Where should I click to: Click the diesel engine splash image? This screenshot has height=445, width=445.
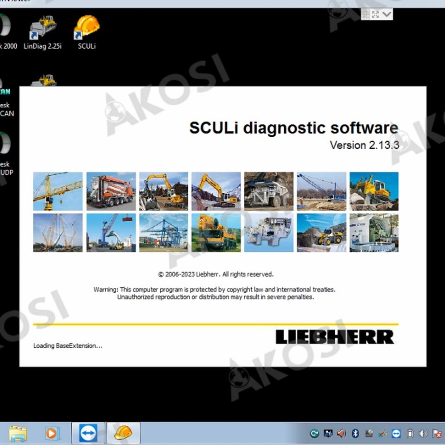[269, 233]
